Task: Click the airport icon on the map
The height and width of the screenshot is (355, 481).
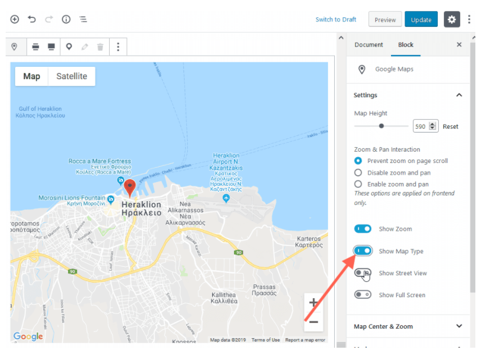Action: (x=226, y=198)
